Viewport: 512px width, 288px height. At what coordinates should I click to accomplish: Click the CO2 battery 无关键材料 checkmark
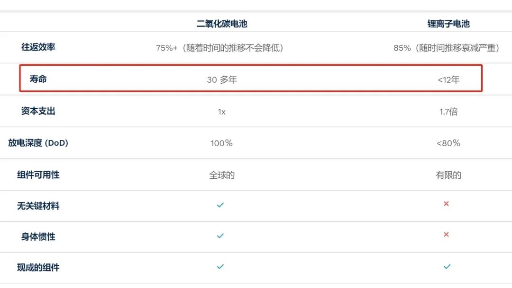(220, 205)
